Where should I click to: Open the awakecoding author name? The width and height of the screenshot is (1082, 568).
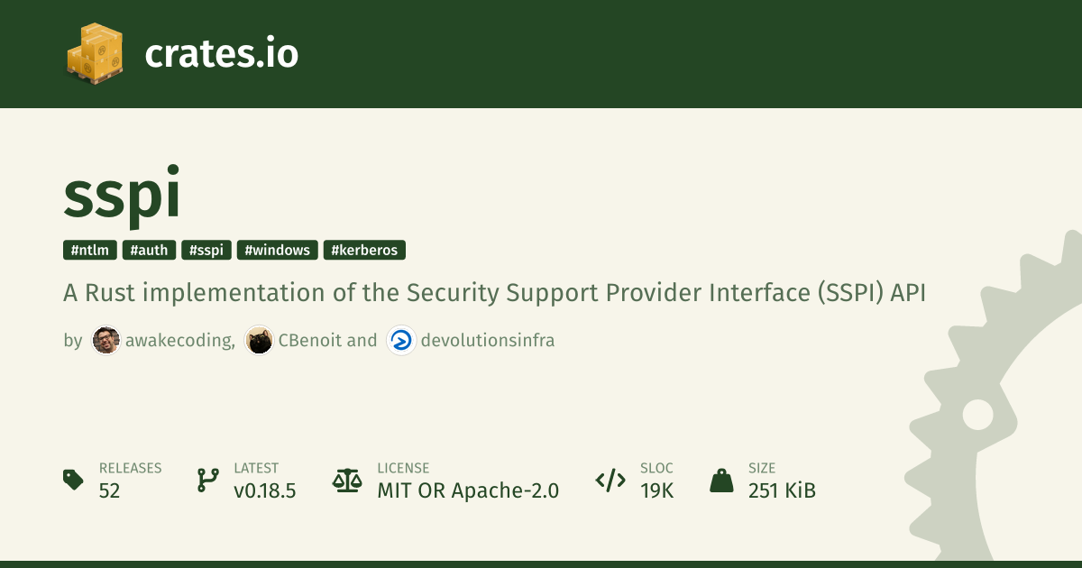[x=180, y=340]
